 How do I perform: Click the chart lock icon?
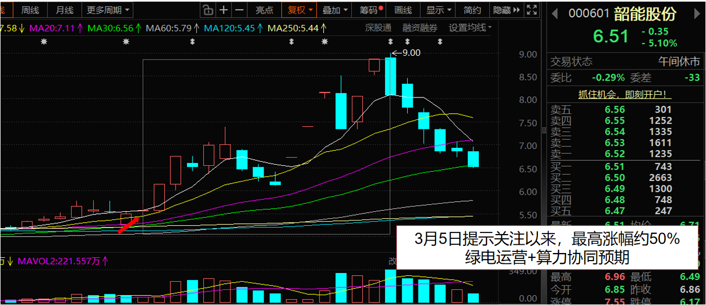(x=208, y=10)
